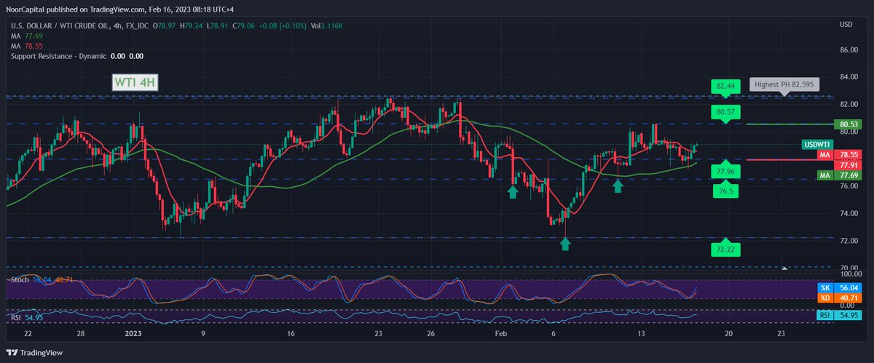Click 86.00 on the price axis

point(849,50)
